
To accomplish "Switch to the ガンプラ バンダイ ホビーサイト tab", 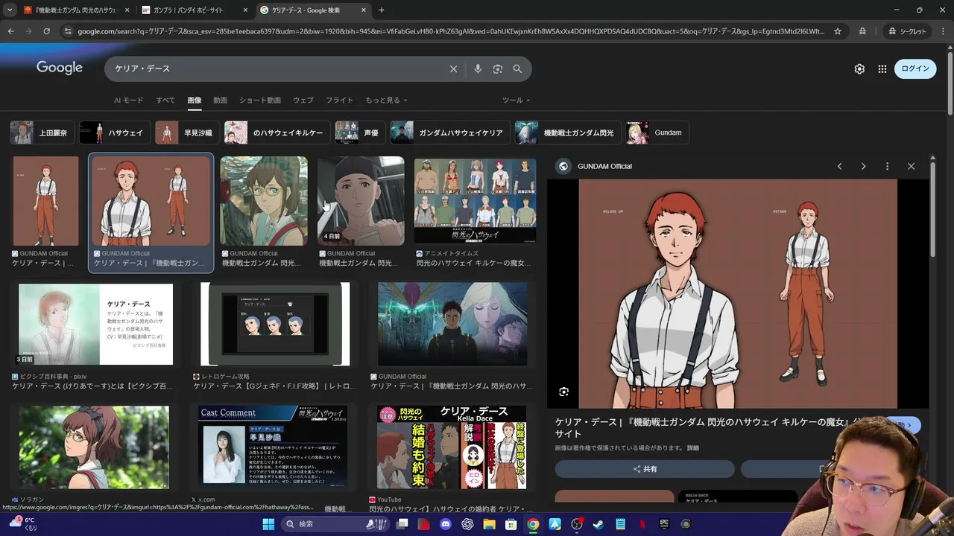I will coord(195,10).
